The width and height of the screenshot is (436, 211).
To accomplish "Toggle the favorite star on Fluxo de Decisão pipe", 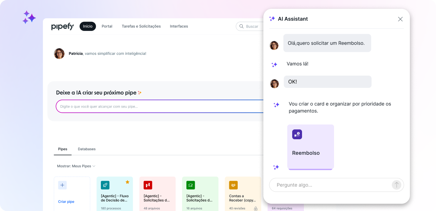I will click(x=127, y=182).
